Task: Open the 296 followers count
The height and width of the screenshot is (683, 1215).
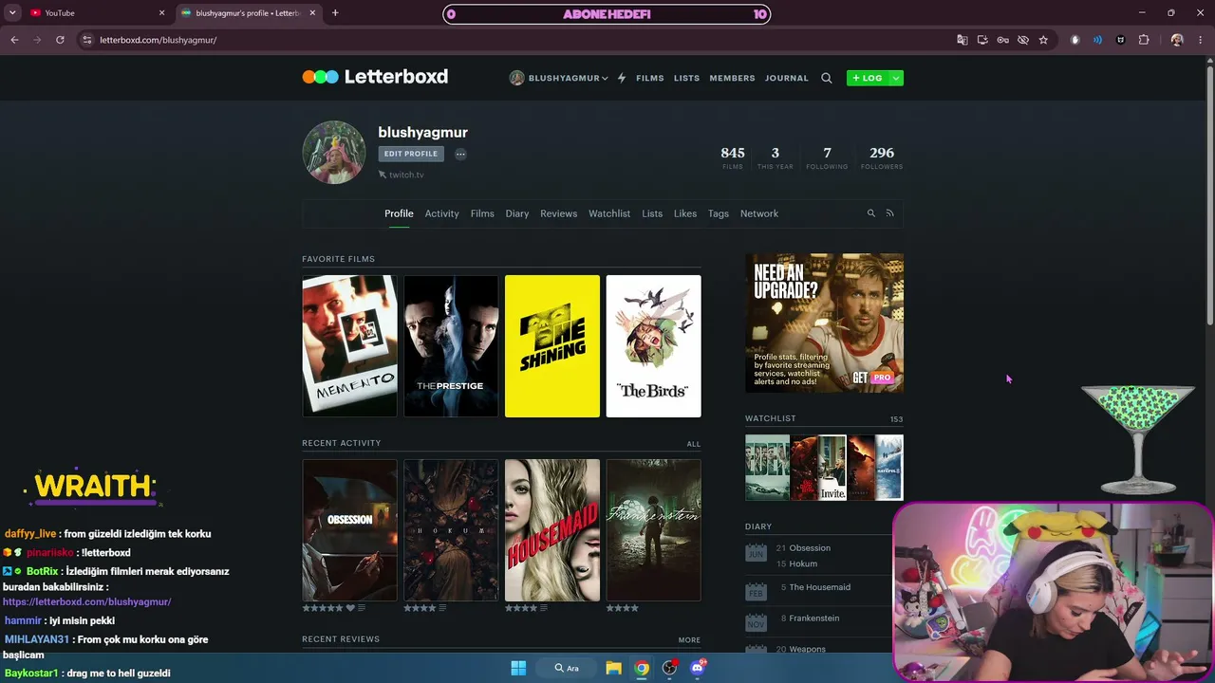Action: (x=882, y=157)
